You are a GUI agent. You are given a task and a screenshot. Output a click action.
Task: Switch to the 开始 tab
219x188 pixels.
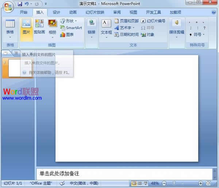coord(23,12)
